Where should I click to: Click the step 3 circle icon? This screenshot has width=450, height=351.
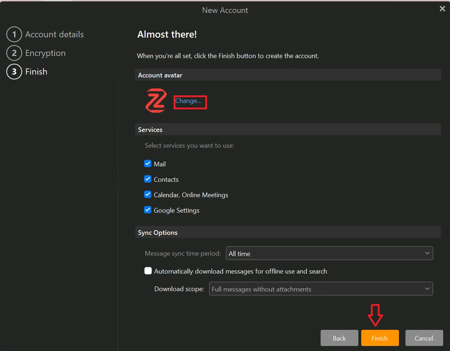pyautogui.click(x=14, y=72)
